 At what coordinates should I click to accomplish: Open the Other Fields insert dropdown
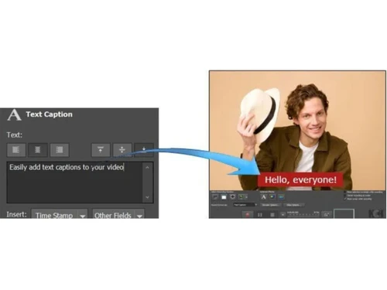coord(118,214)
